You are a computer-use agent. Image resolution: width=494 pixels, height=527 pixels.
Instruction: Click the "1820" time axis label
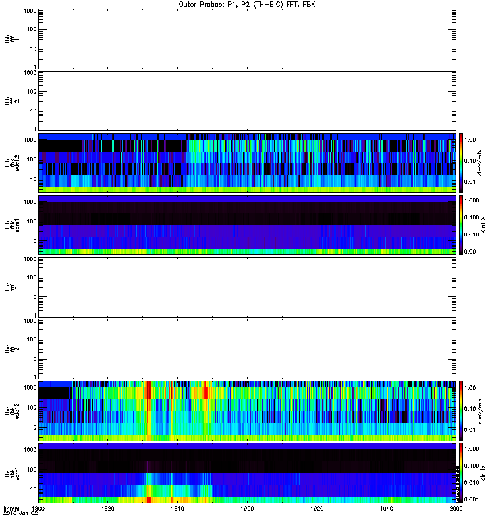pyautogui.click(x=107, y=509)
